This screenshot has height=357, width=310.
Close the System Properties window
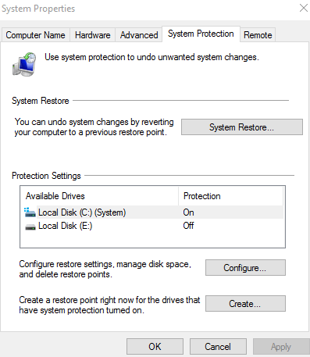(x=304, y=8)
